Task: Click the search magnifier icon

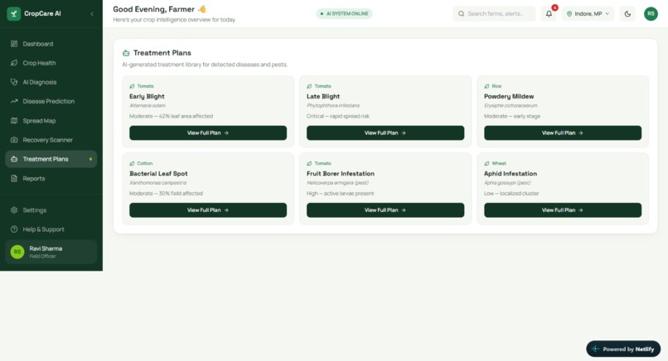Action: (x=462, y=13)
